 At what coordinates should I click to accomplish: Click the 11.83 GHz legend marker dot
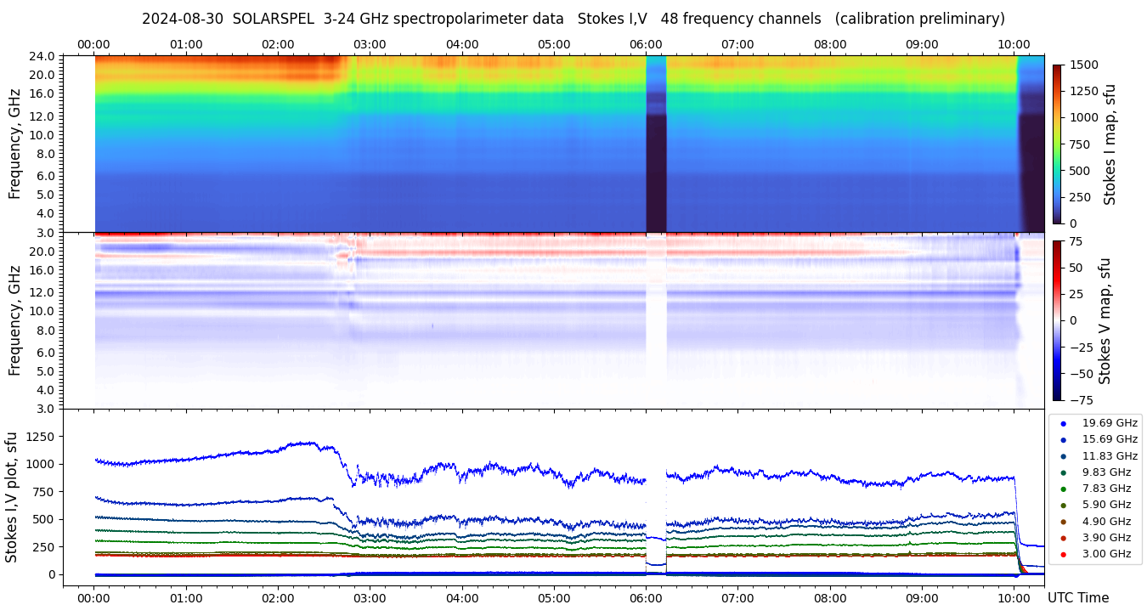click(x=1063, y=456)
